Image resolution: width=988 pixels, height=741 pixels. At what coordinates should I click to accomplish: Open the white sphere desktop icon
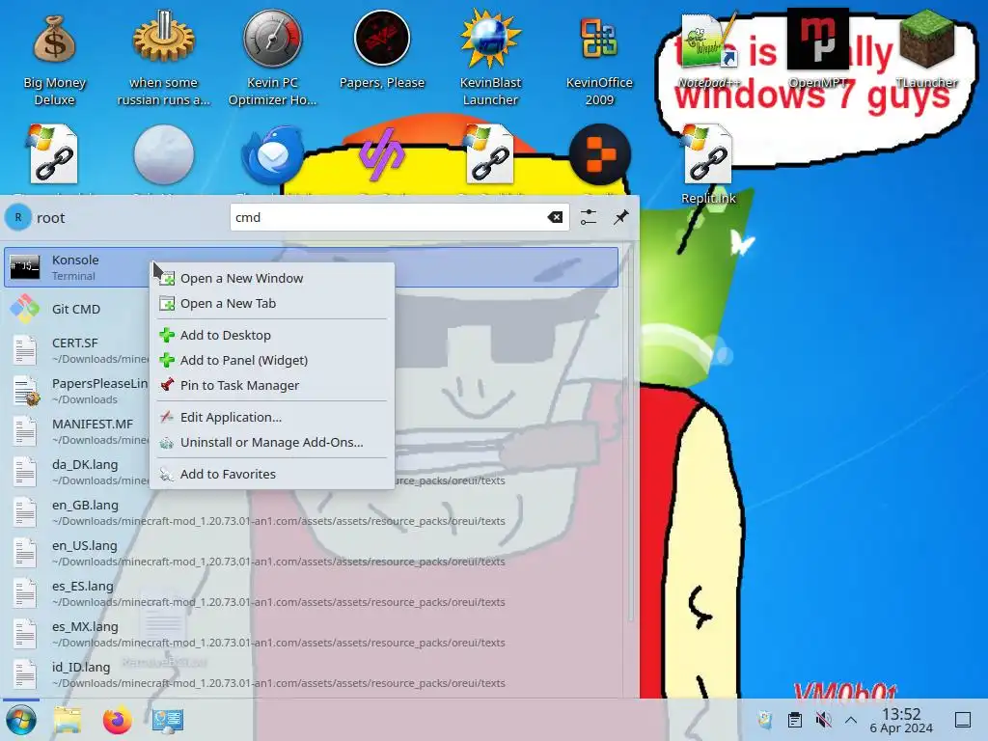(x=163, y=155)
